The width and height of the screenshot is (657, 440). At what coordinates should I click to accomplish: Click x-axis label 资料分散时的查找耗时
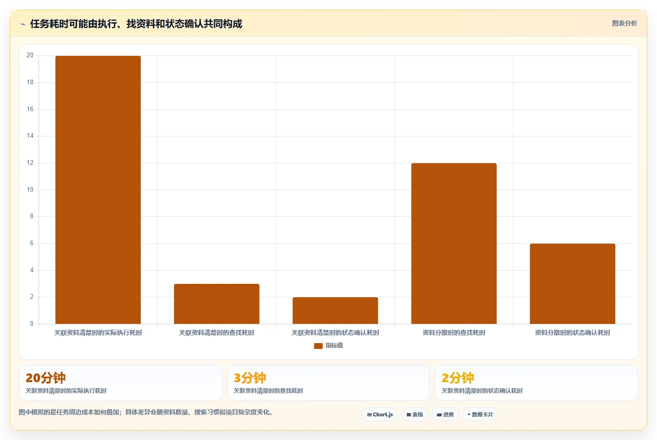click(454, 333)
